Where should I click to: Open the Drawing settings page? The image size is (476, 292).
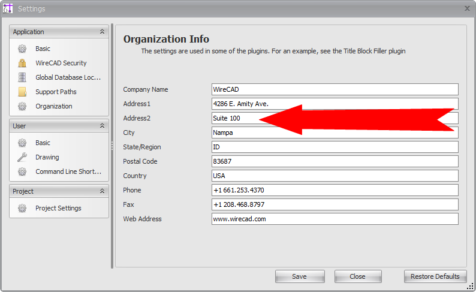click(47, 157)
